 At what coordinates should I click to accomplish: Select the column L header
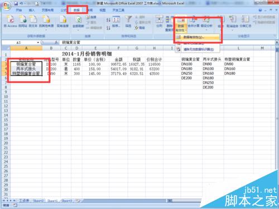pyautogui.click(x=238, y=48)
